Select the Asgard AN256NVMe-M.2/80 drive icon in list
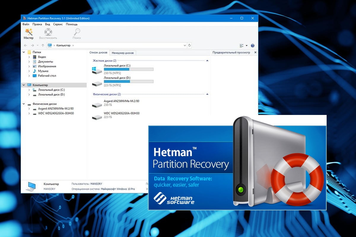The height and width of the screenshot is (237, 356). point(97,105)
